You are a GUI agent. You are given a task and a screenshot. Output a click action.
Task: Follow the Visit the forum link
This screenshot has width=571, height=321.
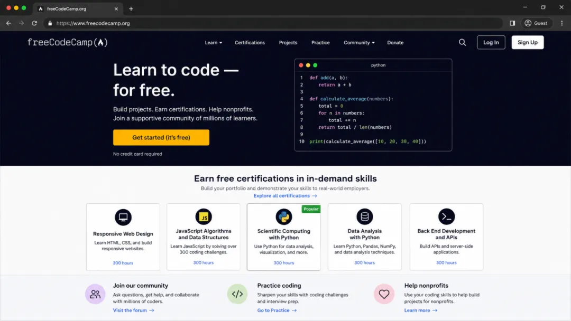click(x=133, y=310)
